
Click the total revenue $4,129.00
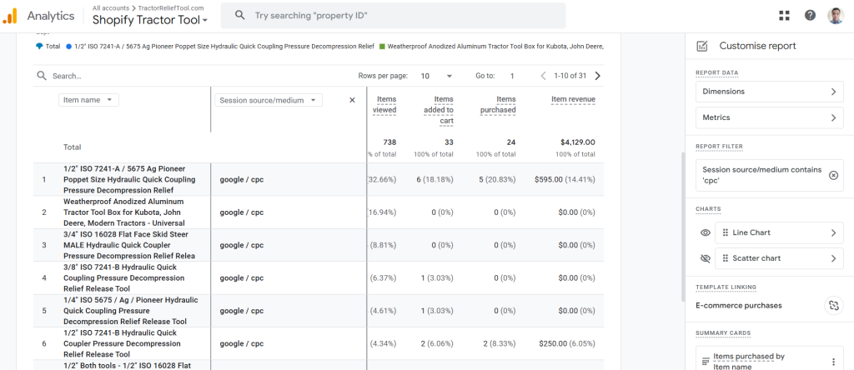pyautogui.click(x=577, y=142)
